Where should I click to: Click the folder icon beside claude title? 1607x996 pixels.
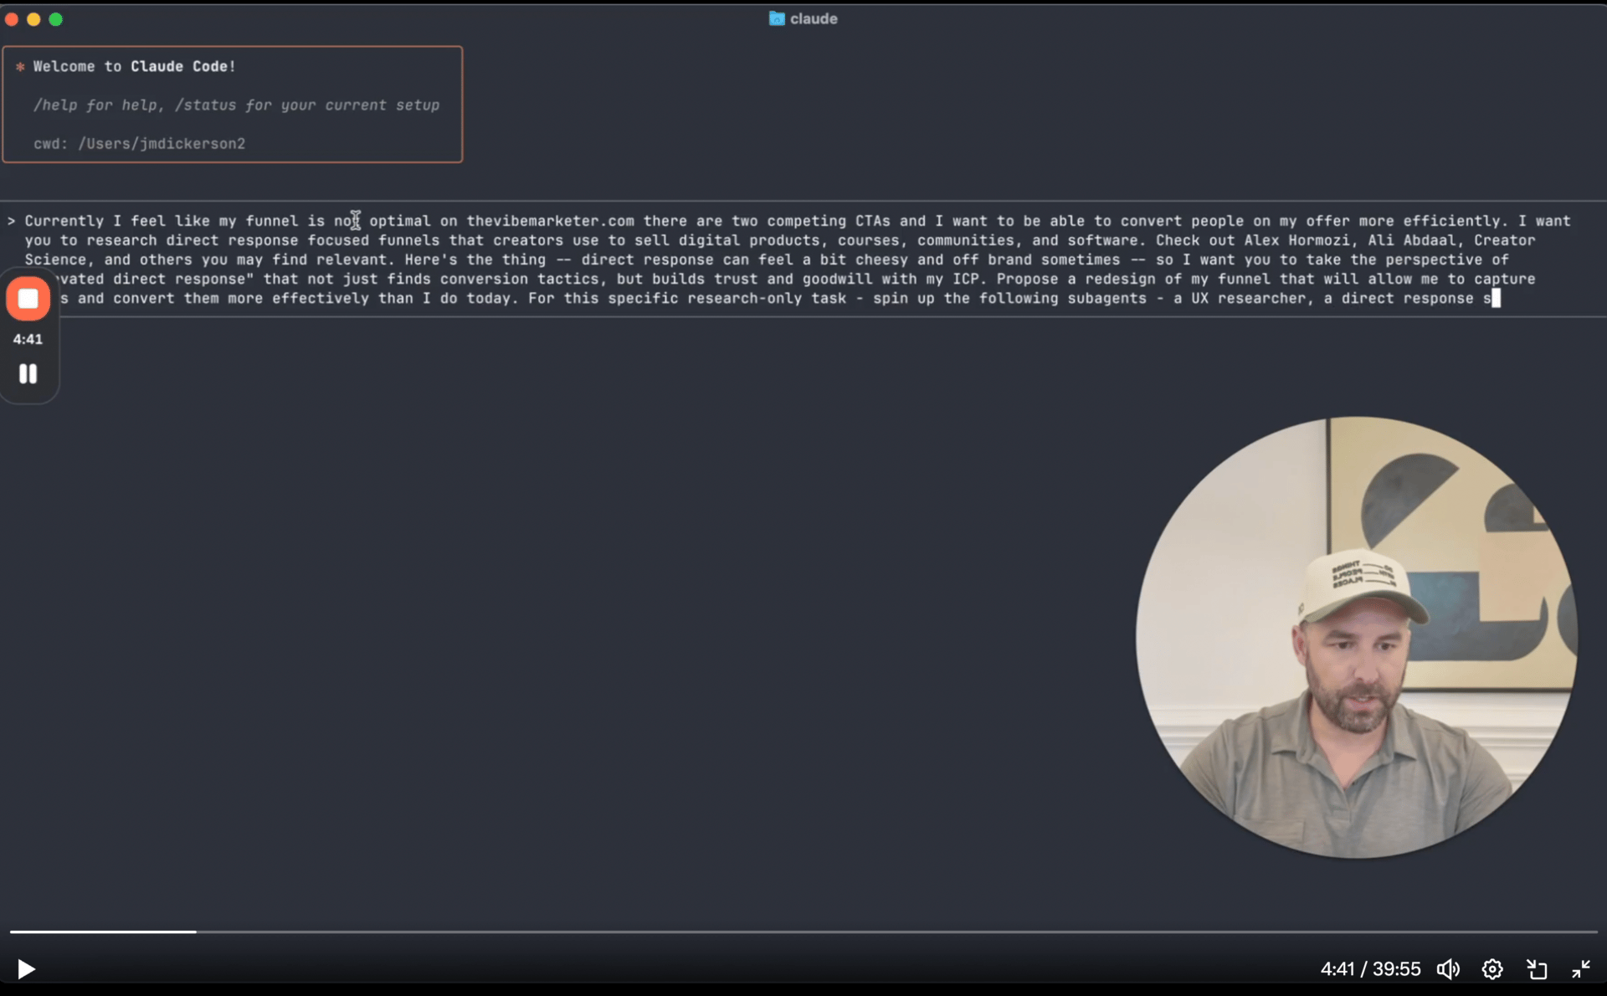tap(777, 18)
